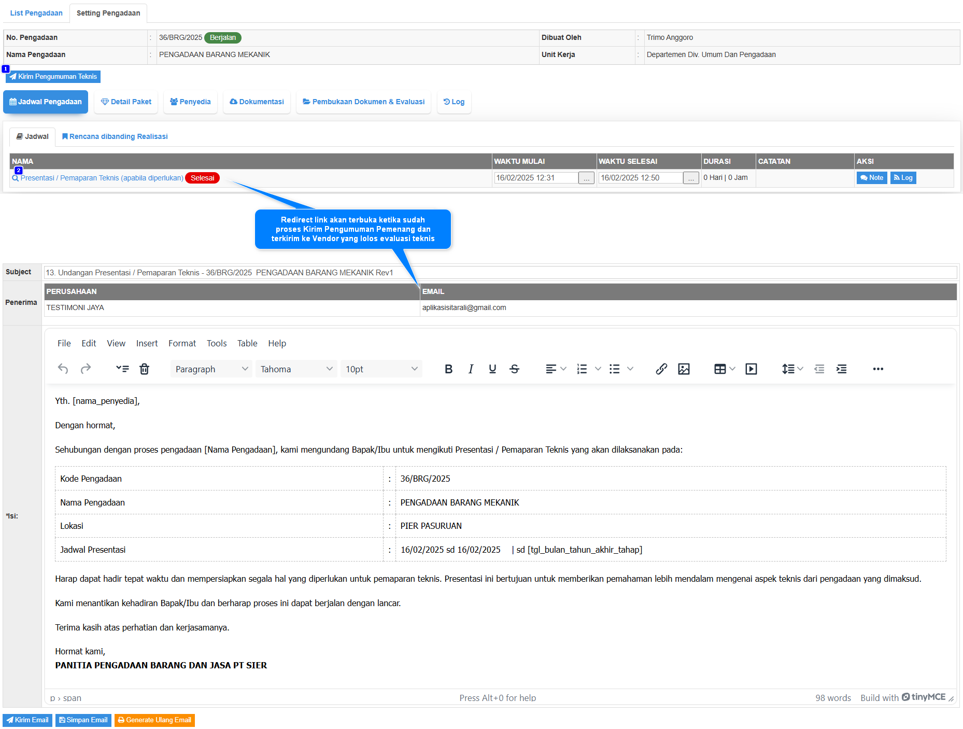Screen dimensions: 963x729
Task: Increase indent with the indent icon
Action: point(841,369)
